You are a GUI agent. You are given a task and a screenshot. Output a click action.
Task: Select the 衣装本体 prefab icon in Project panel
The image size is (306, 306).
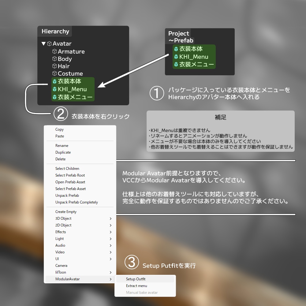(176, 50)
